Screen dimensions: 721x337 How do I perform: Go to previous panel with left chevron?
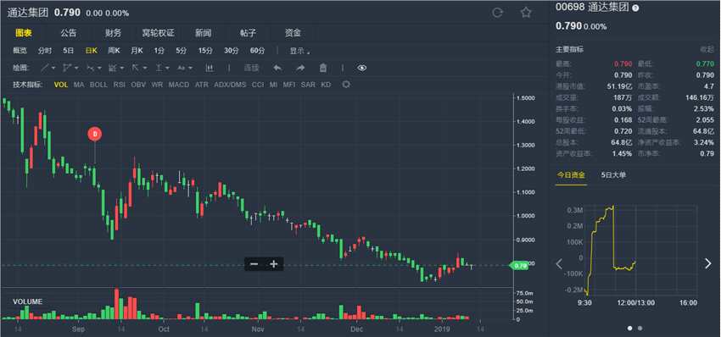(560, 263)
